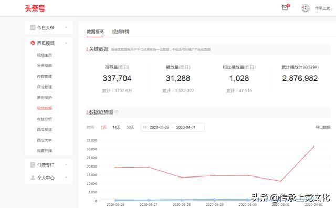This screenshot has width=336, height=208.
Task: Click red line data point for 2020-03-27
Action: coord(149,167)
